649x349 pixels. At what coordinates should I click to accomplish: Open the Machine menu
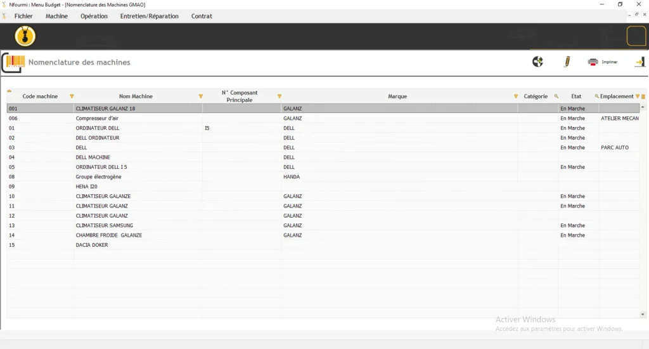(56, 16)
